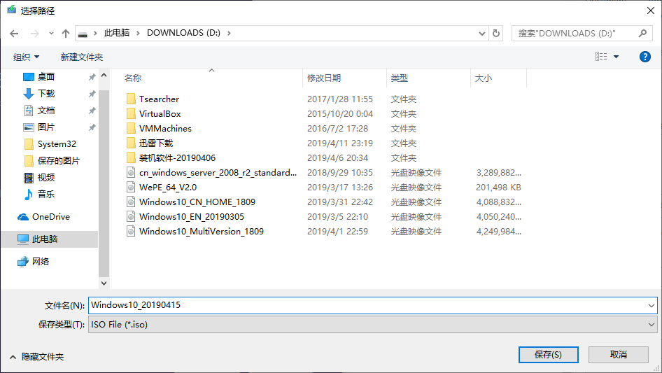Create a new folder with 新建文件夹

pyautogui.click(x=81, y=57)
